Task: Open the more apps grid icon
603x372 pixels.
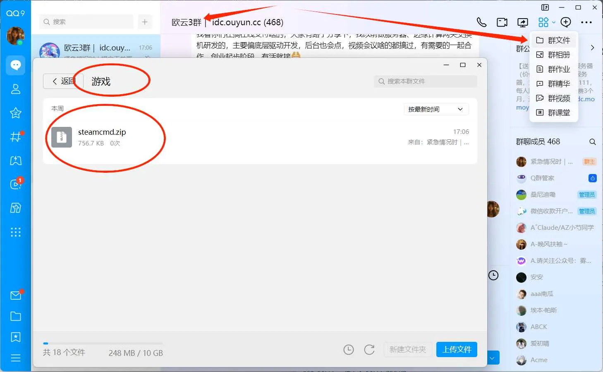Action: (x=16, y=232)
